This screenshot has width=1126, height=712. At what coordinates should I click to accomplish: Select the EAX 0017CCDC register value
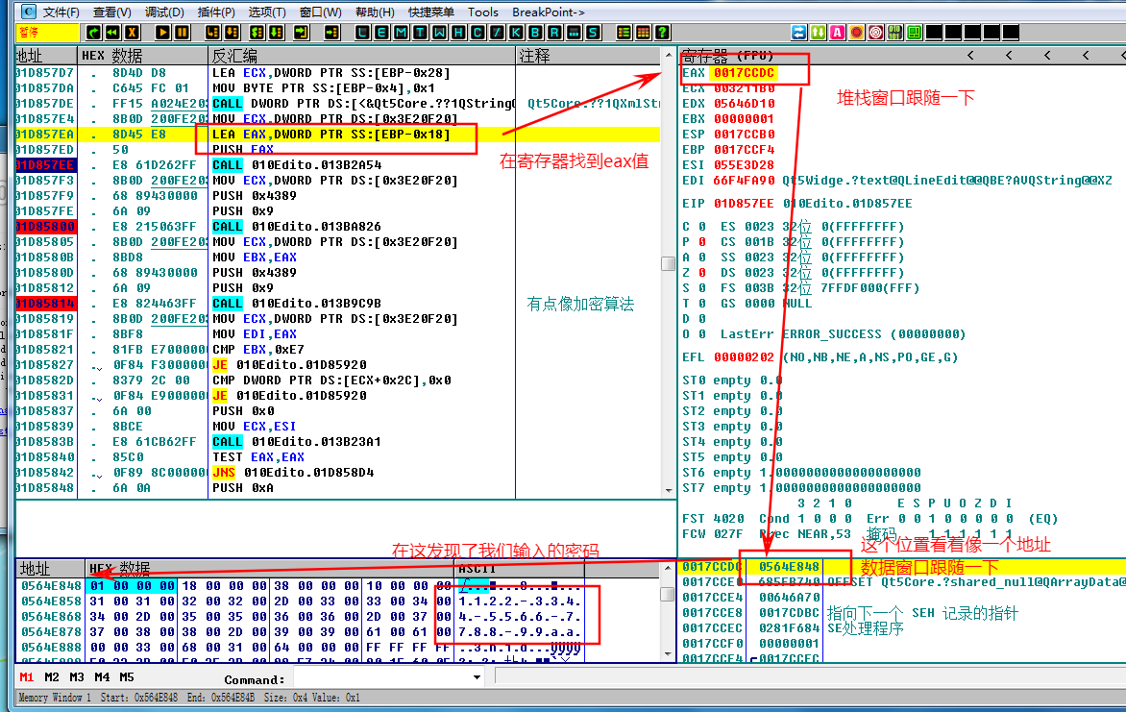(744, 73)
